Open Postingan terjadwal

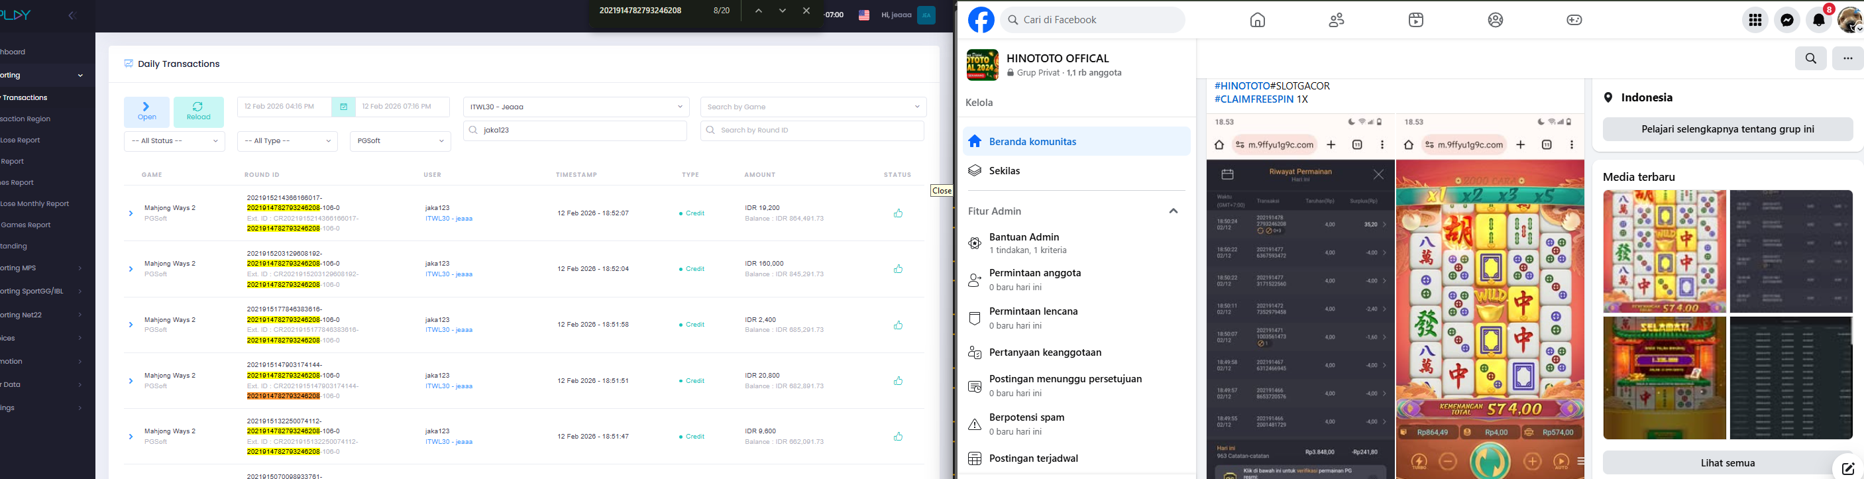[1077, 458]
